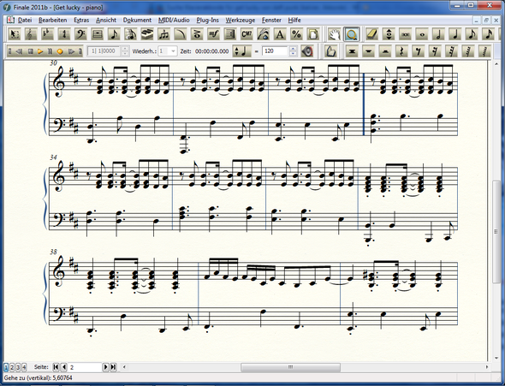This screenshot has width=505, height=386.
Task: Start recording with record button
Action: tap(60, 51)
